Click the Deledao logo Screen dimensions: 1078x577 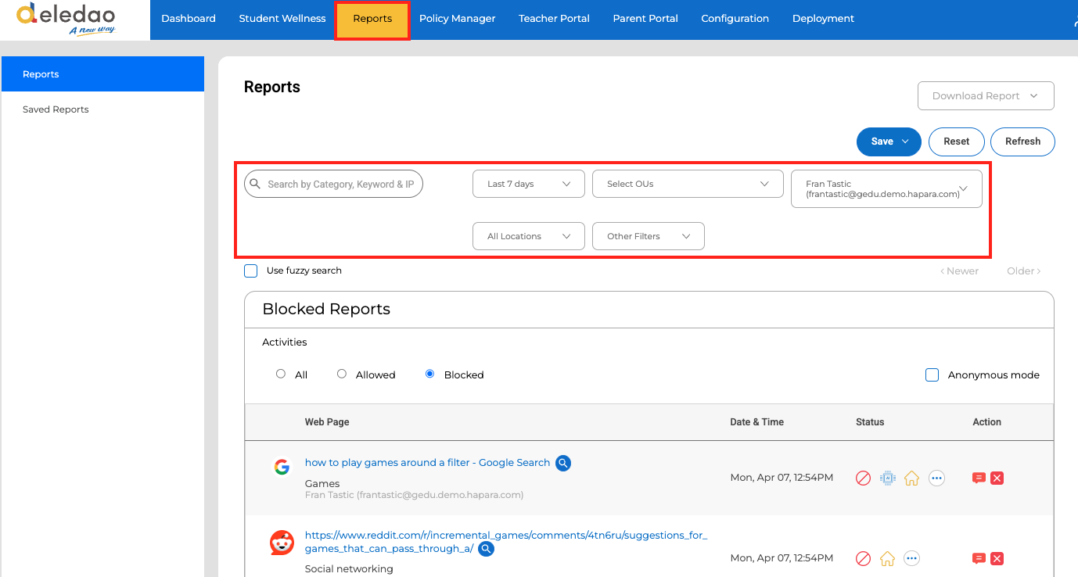click(66, 20)
